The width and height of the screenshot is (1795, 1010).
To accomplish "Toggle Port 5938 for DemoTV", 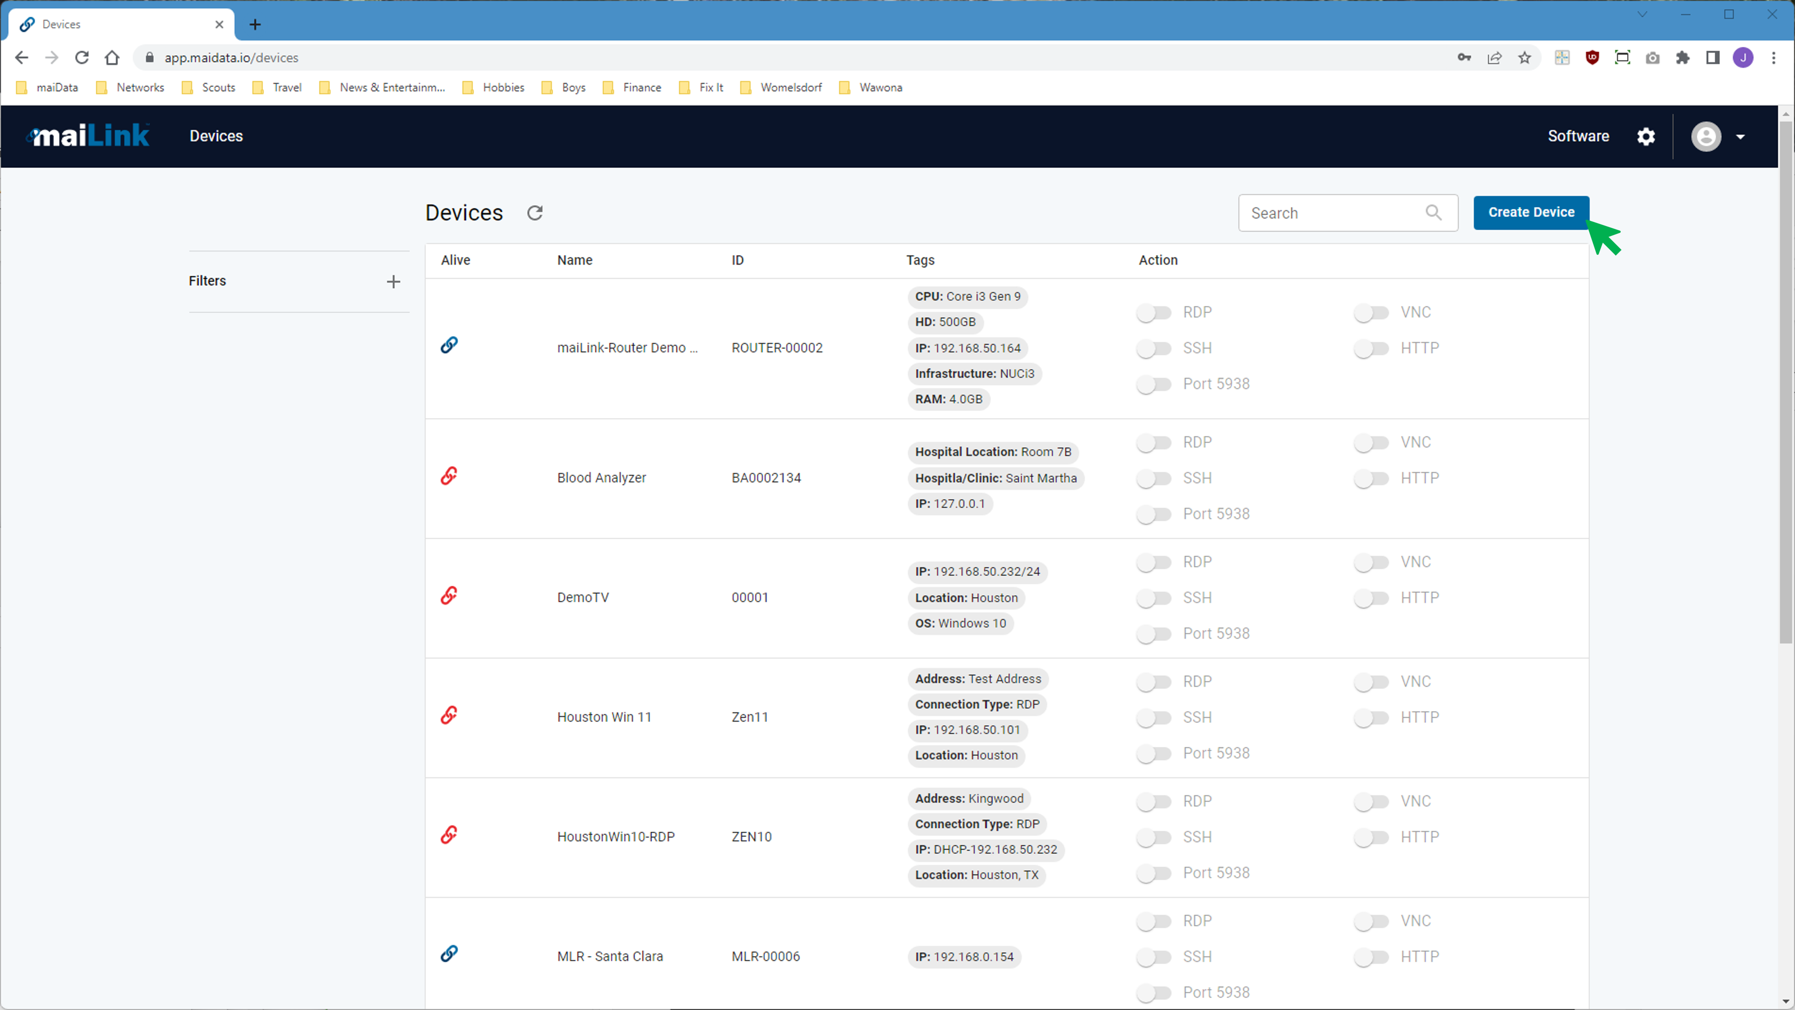I will (x=1154, y=634).
